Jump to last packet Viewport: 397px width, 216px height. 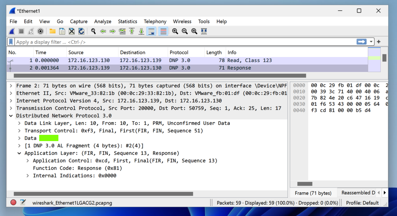[141, 31]
